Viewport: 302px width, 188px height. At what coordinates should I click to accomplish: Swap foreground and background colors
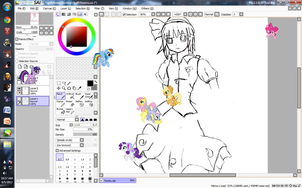96,82
